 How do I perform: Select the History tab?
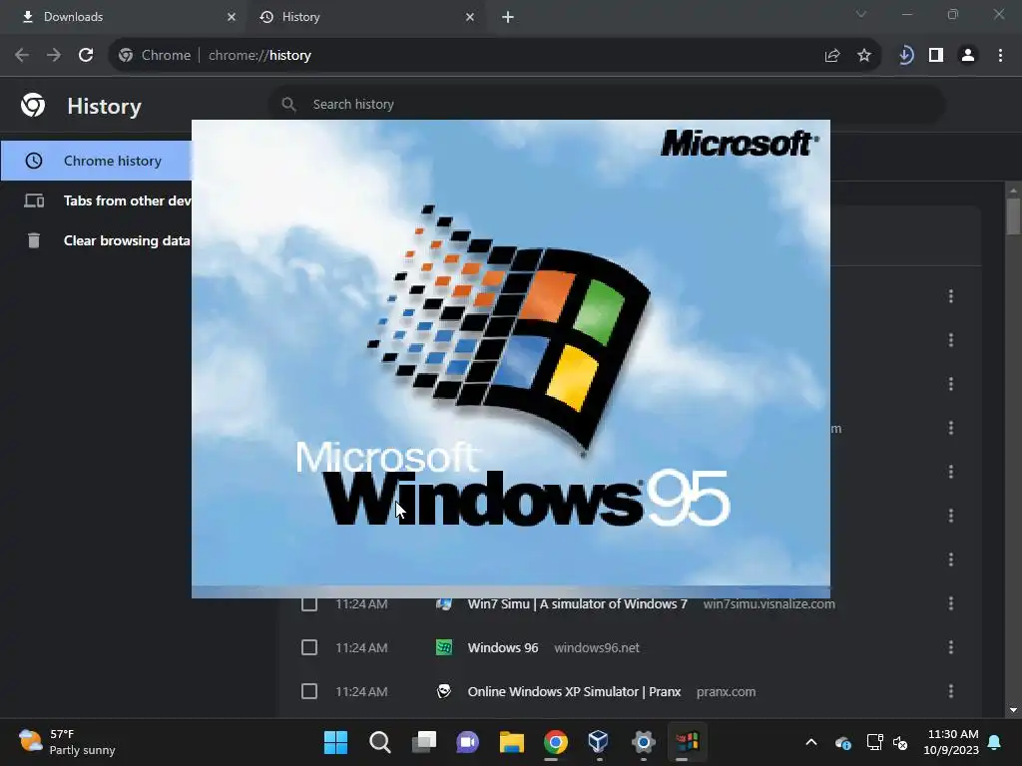click(368, 17)
